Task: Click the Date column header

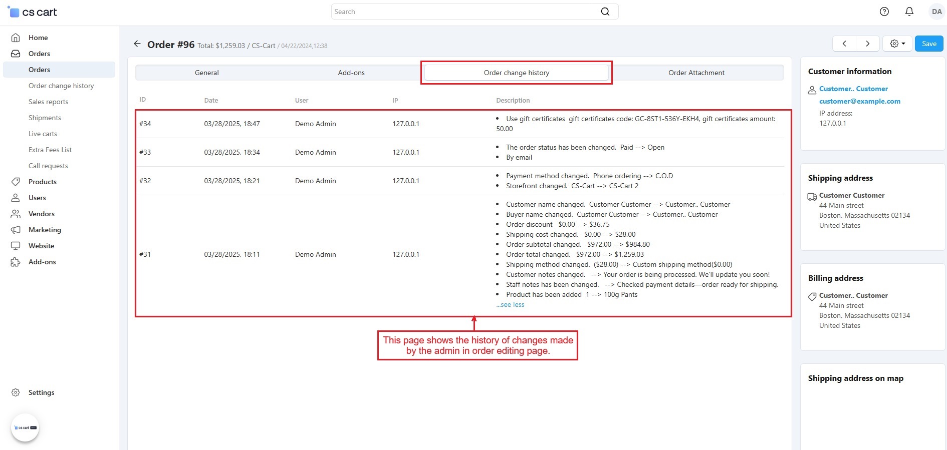Action: pos(211,100)
